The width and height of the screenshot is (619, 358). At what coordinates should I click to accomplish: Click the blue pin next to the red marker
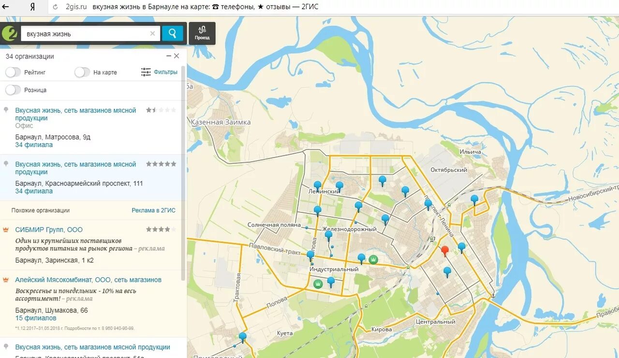[x=462, y=247]
